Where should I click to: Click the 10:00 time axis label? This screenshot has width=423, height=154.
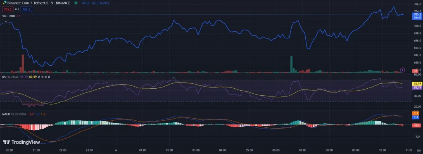click(383, 150)
